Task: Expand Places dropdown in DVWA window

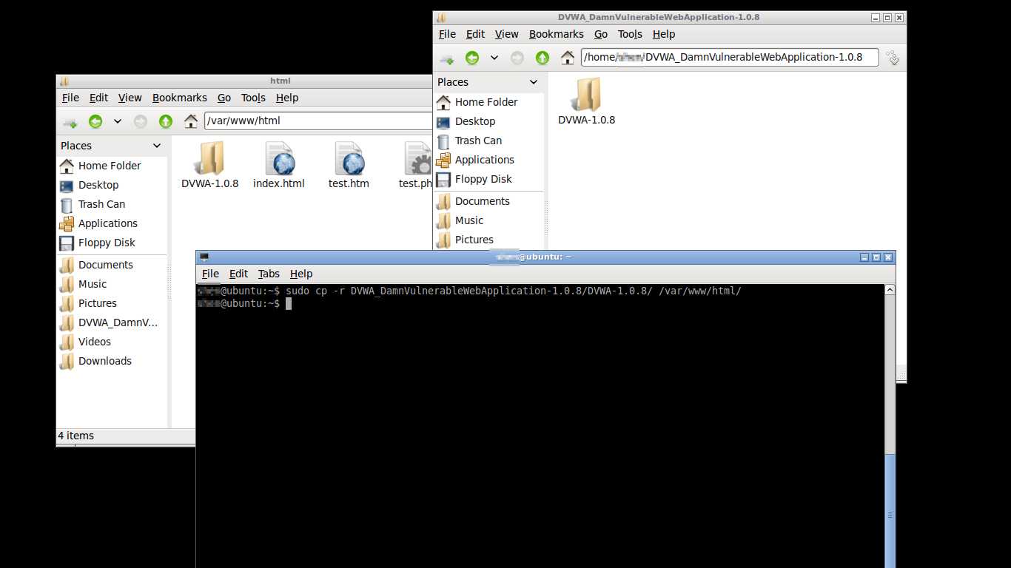Action: (x=533, y=82)
